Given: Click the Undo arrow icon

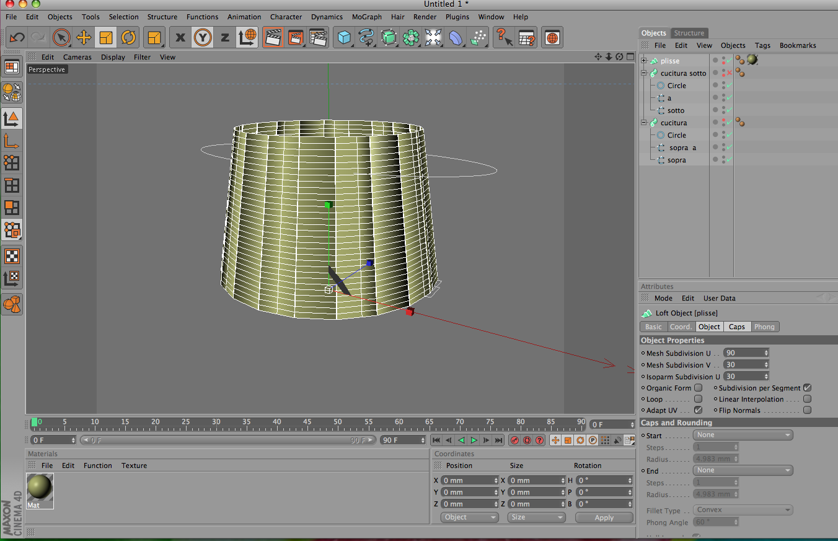Looking at the screenshot, I should coord(17,38).
